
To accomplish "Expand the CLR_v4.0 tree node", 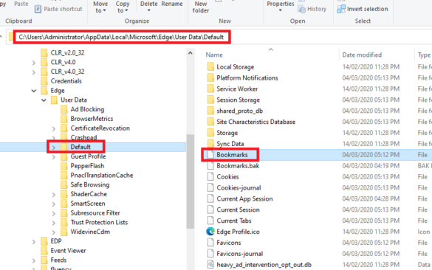I will pyautogui.click(x=34, y=63).
